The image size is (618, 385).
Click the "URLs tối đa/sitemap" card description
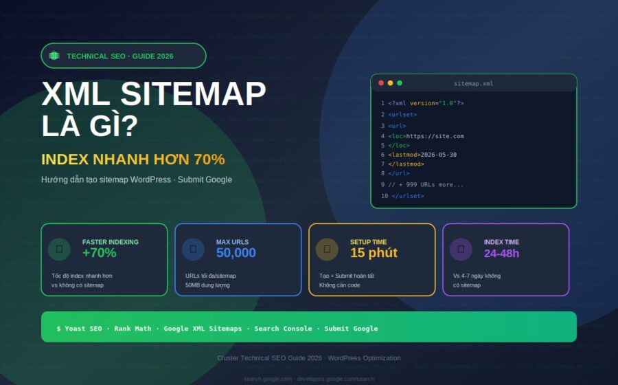tap(211, 276)
